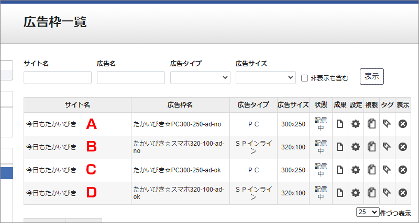Viewport: 419px width, 223px height.
Task: Open results report for スマホ320-100-ad-ok row
Action: coord(339,193)
